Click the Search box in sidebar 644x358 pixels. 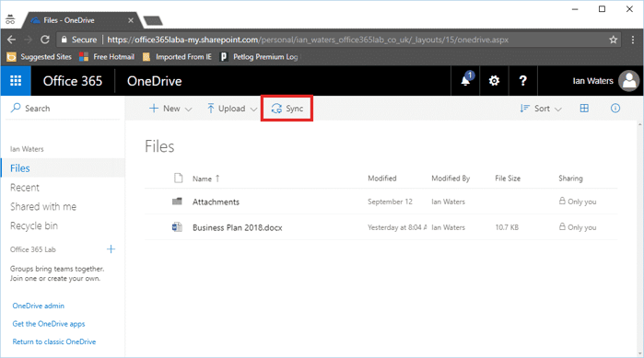tap(63, 109)
